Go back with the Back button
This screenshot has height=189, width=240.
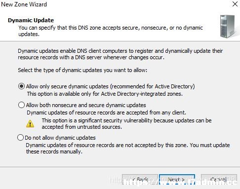coord(140,180)
